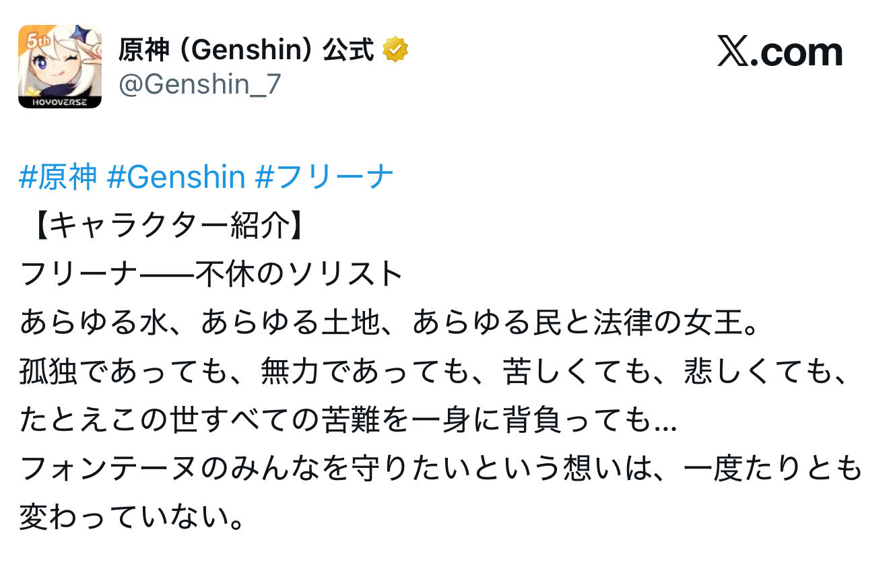Click the X logo glyph
The image size is (889, 581).
pyautogui.click(x=732, y=53)
